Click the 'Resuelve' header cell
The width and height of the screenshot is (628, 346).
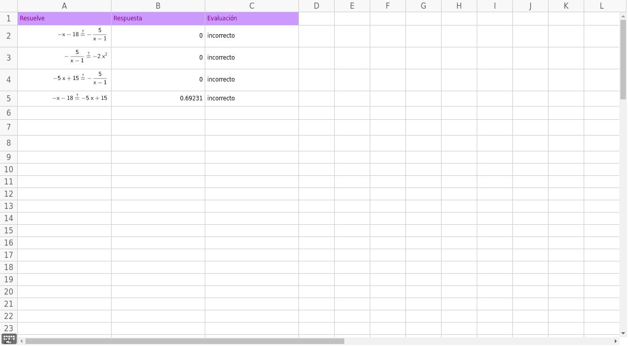[x=64, y=19]
